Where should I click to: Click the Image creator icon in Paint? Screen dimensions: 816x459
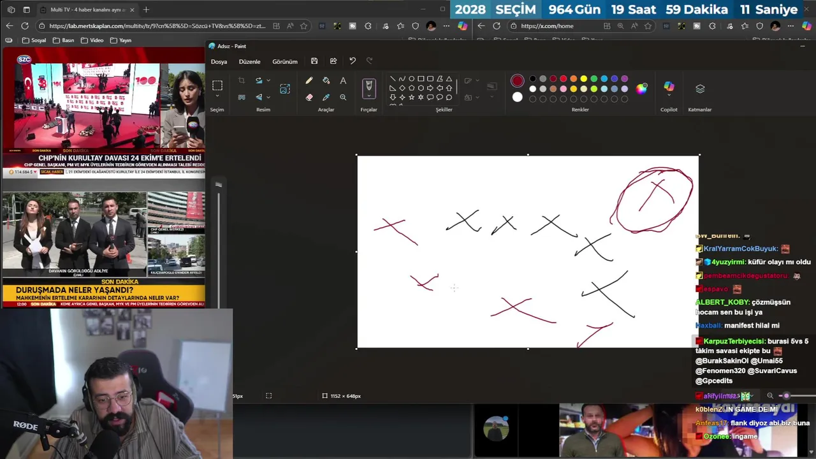pos(285,89)
